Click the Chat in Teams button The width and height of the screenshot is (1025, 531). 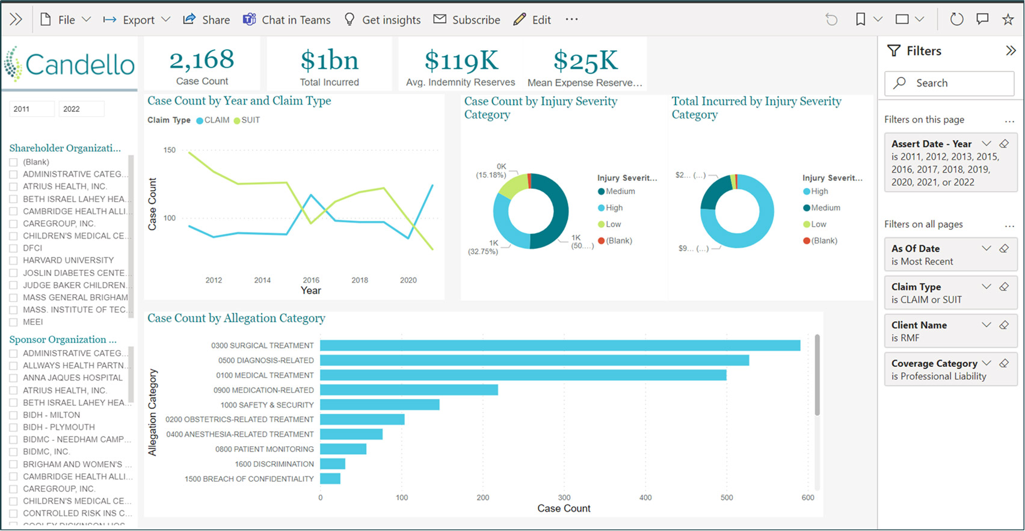pyautogui.click(x=287, y=20)
